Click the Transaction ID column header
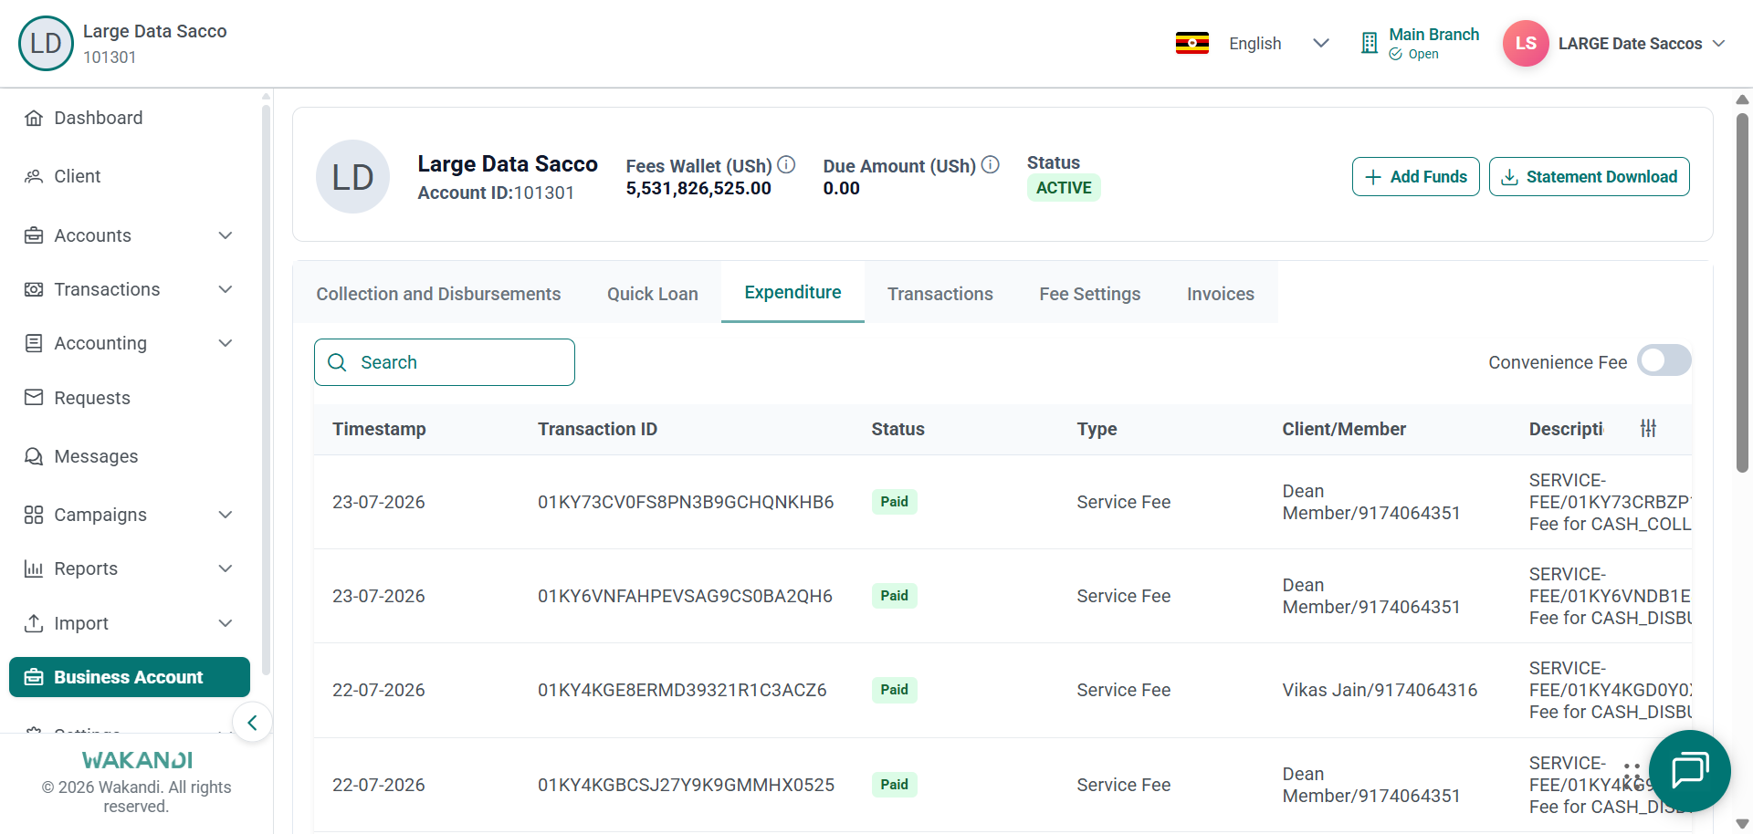 point(597,429)
